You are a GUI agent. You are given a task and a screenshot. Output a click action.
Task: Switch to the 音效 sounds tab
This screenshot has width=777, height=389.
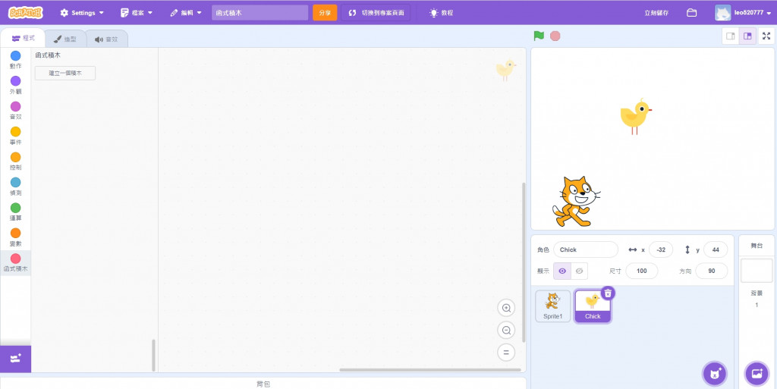[x=106, y=39]
